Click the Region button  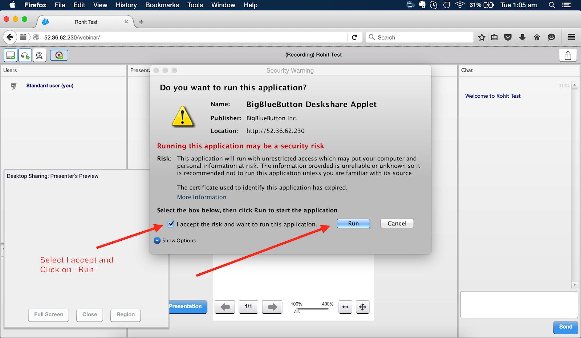[x=126, y=315]
